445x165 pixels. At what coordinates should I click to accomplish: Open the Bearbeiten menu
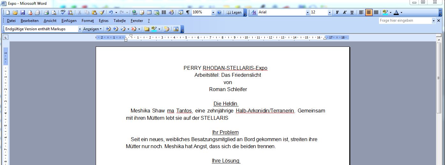click(x=30, y=21)
